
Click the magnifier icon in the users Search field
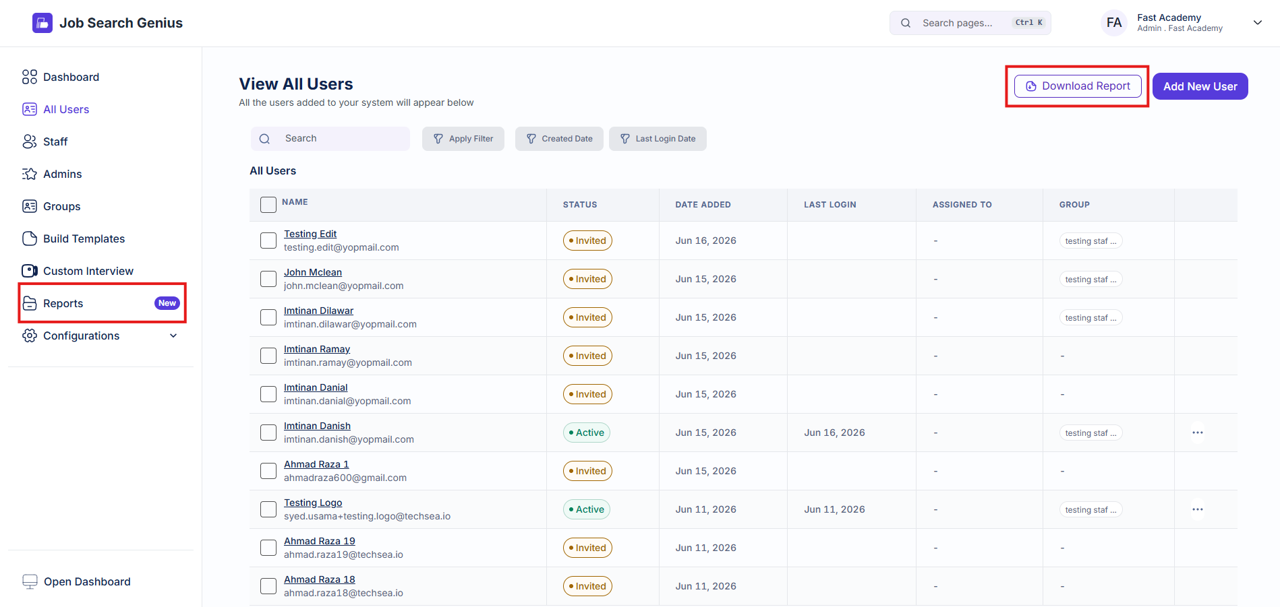pyautogui.click(x=265, y=139)
